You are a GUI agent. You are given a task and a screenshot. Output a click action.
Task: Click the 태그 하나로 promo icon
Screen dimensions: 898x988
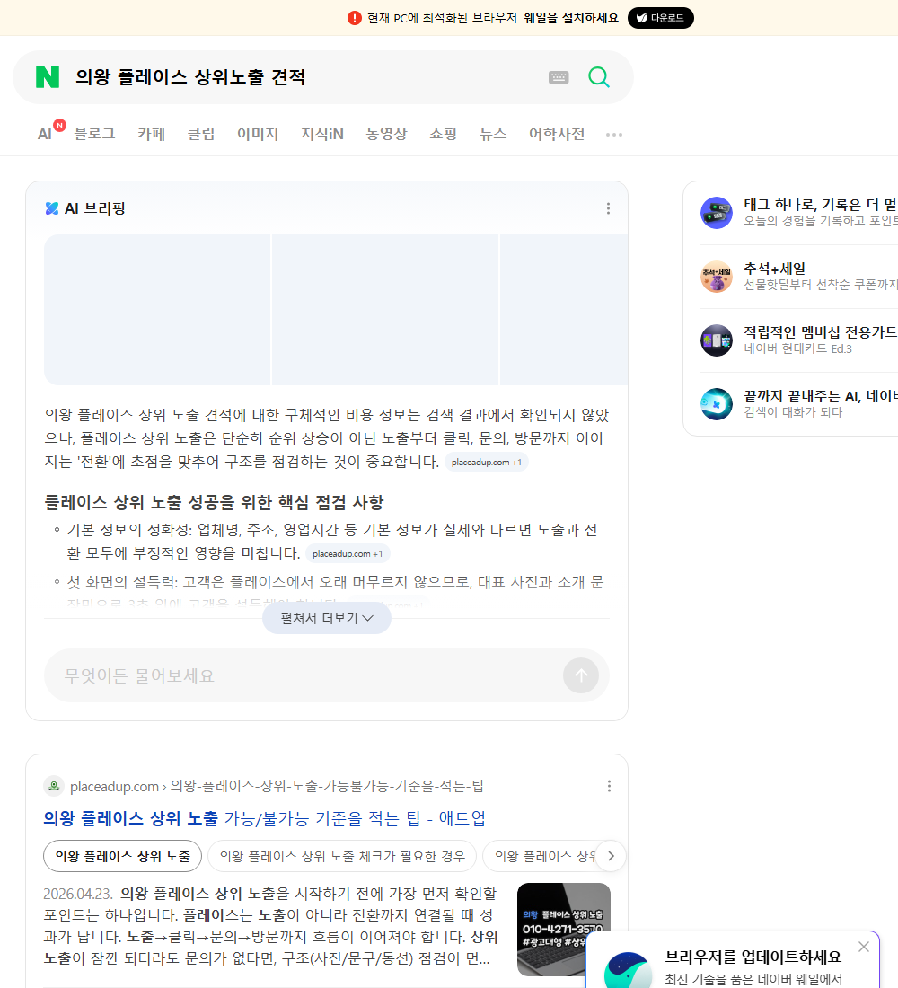point(717,212)
